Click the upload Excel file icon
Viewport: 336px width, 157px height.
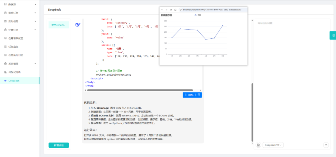pos(259,145)
